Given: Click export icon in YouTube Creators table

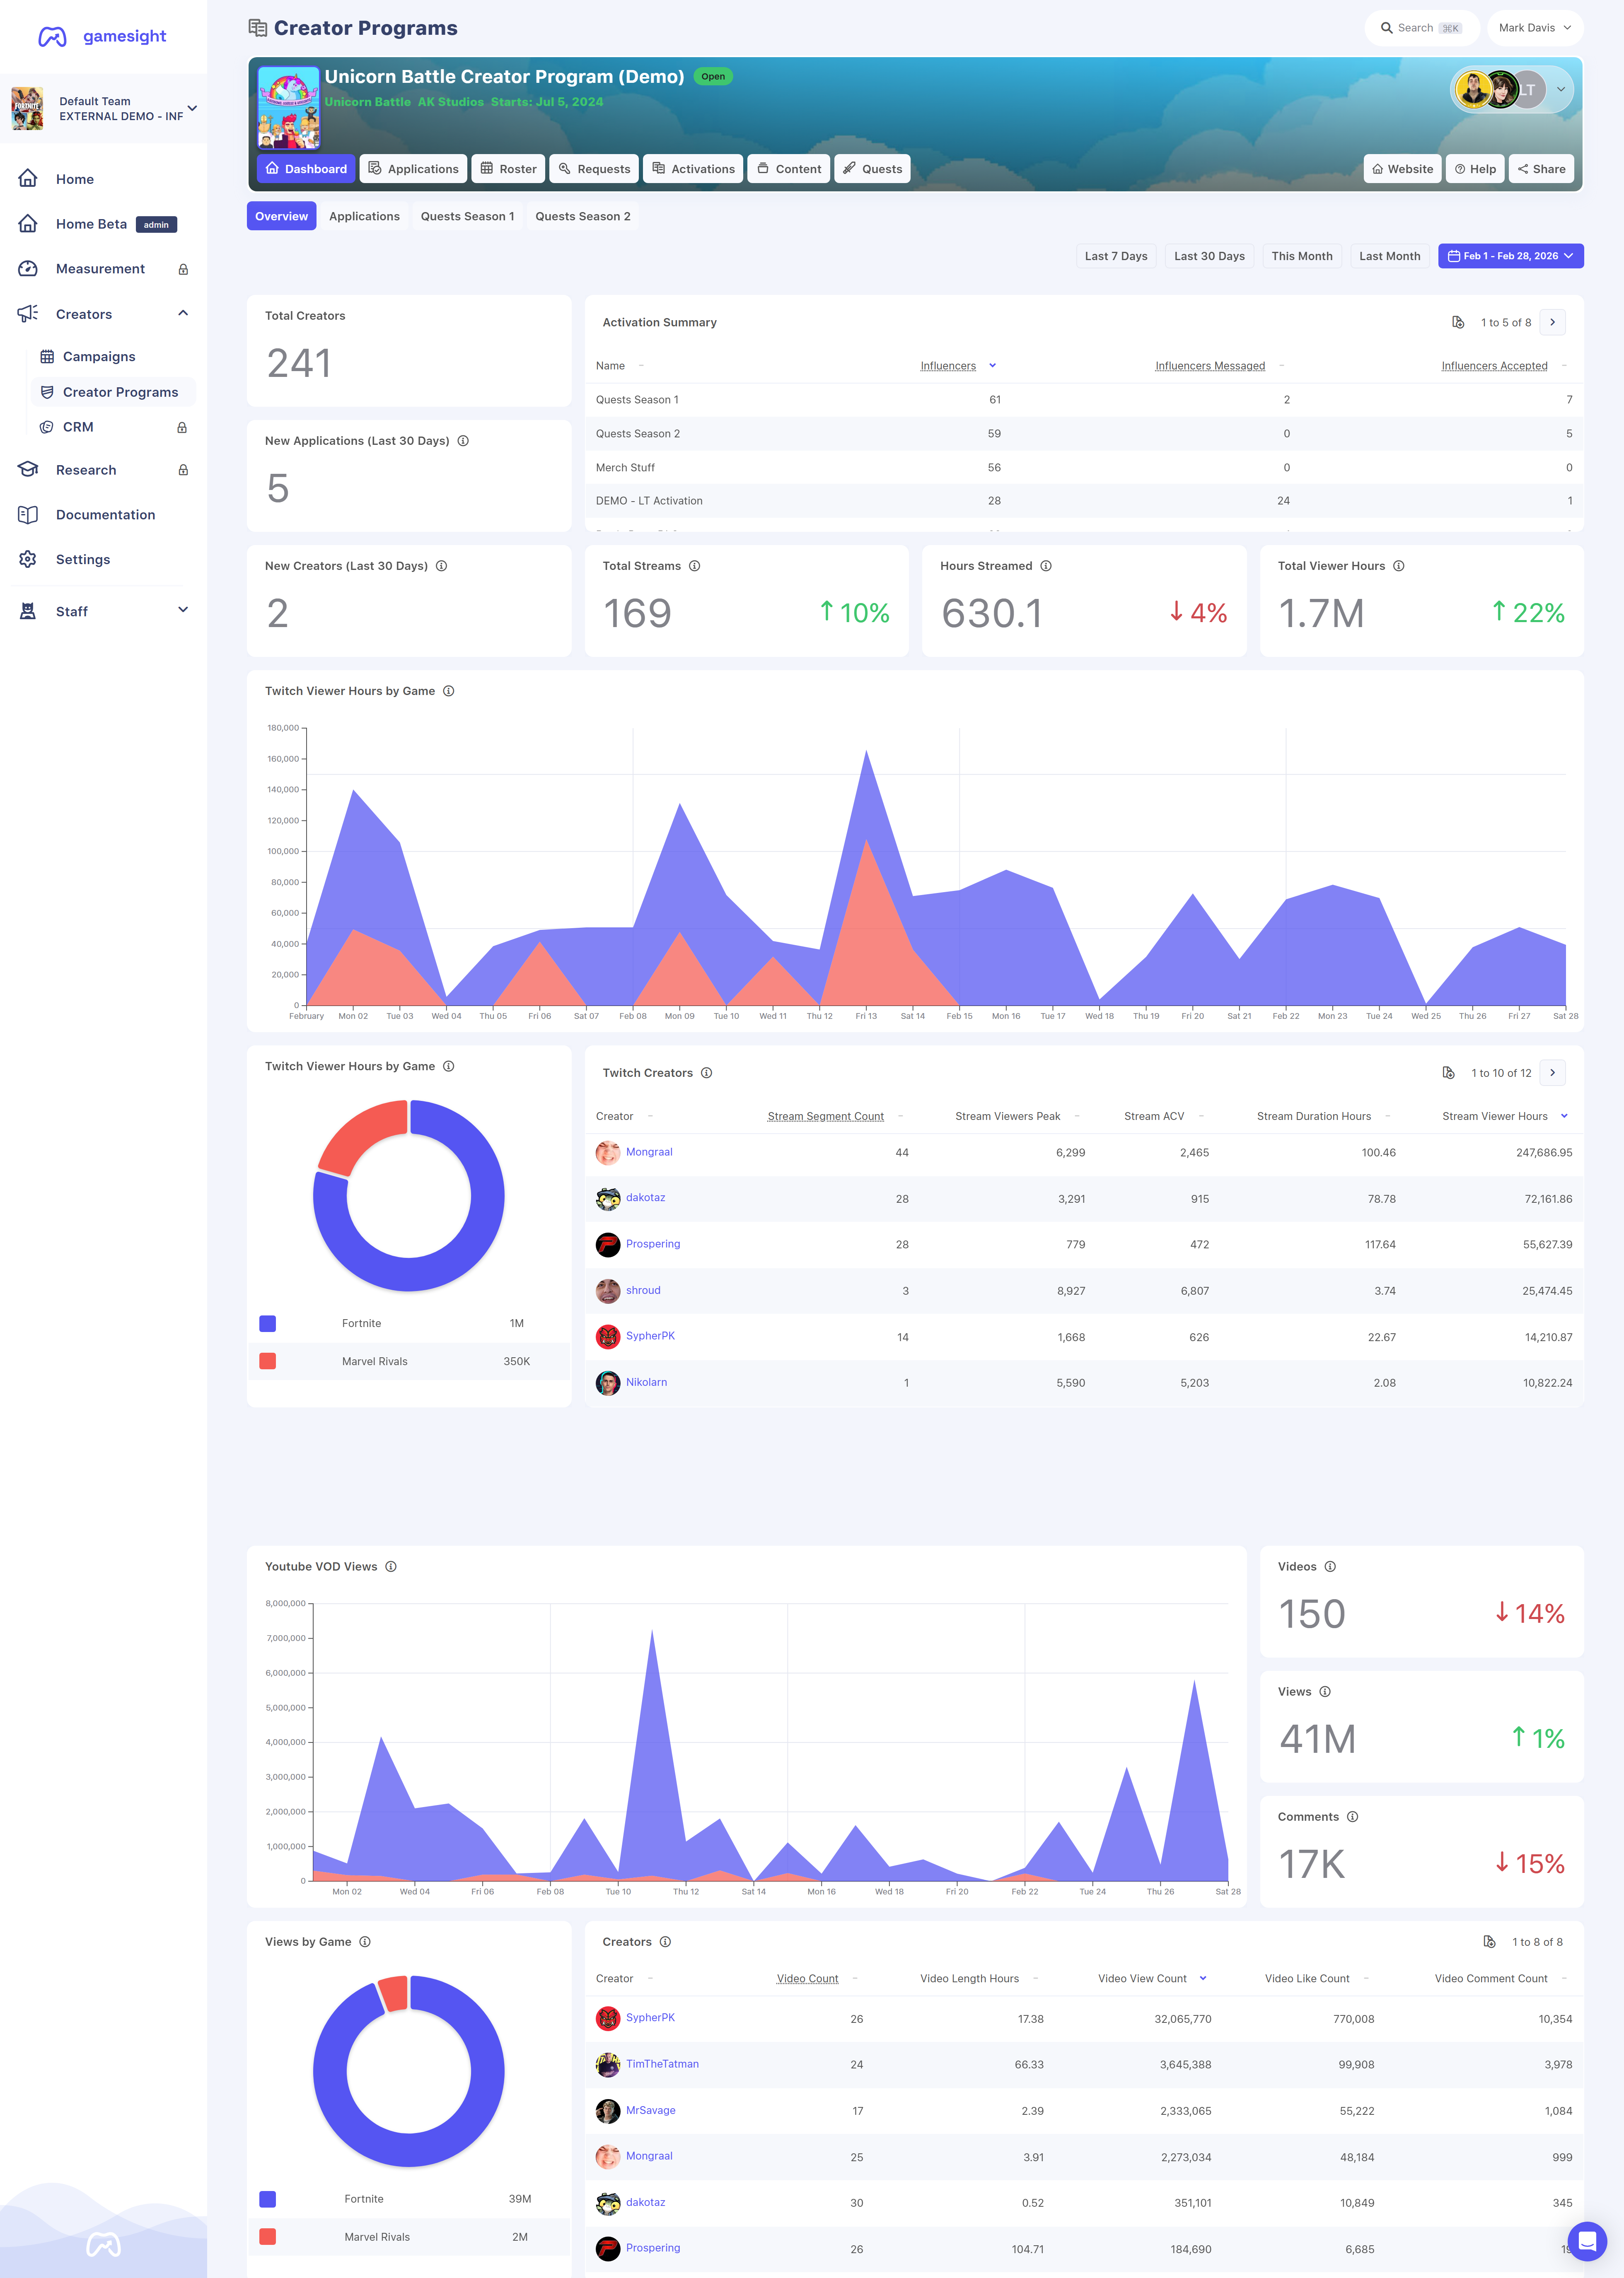Looking at the screenshot, I should tap(1489, 1941).
